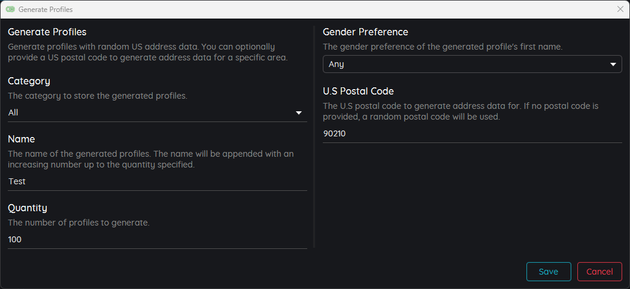Click the Category dropdown arrow
The height and width of the screenshot is (289, 630).
299,112
